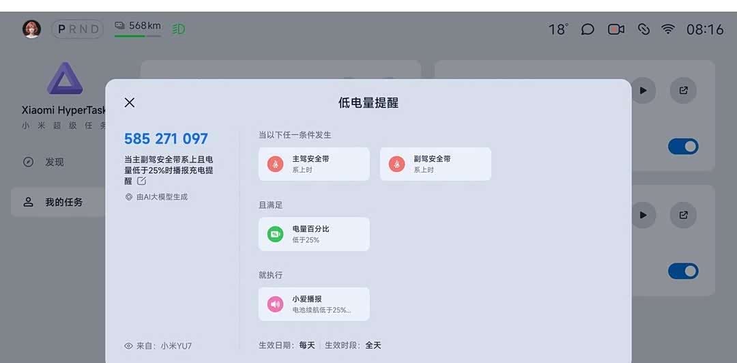737x363 pixels.
Task: Open the 小爱播报 action card
Action: pyautogui.click(x=314, y=304)
